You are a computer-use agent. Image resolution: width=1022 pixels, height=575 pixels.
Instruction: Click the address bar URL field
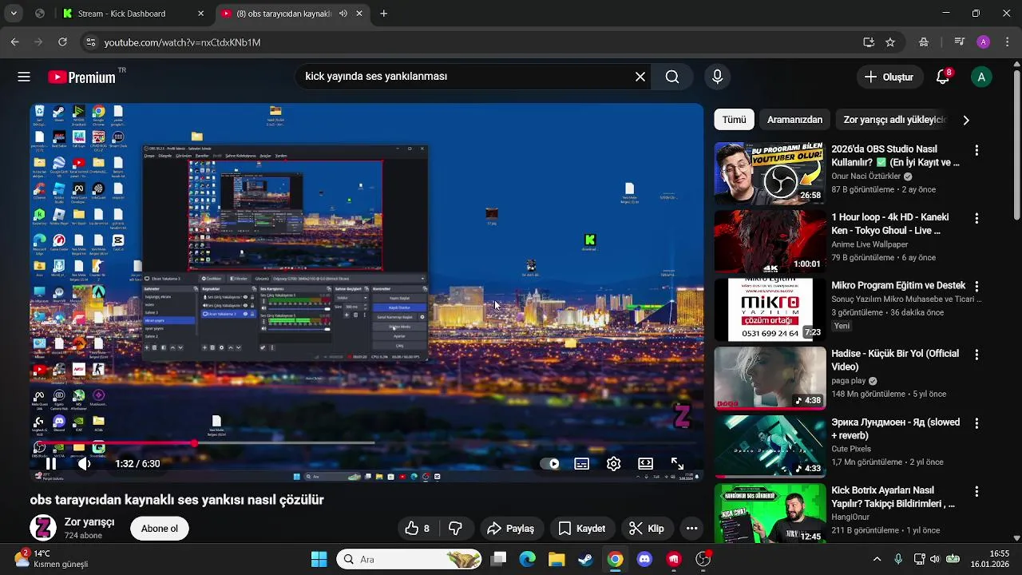[479, 42]
